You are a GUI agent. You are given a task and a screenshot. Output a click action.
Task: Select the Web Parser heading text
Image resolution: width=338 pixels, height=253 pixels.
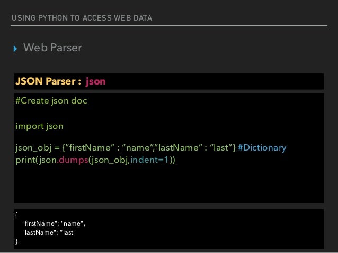click(x=52, y=48)
